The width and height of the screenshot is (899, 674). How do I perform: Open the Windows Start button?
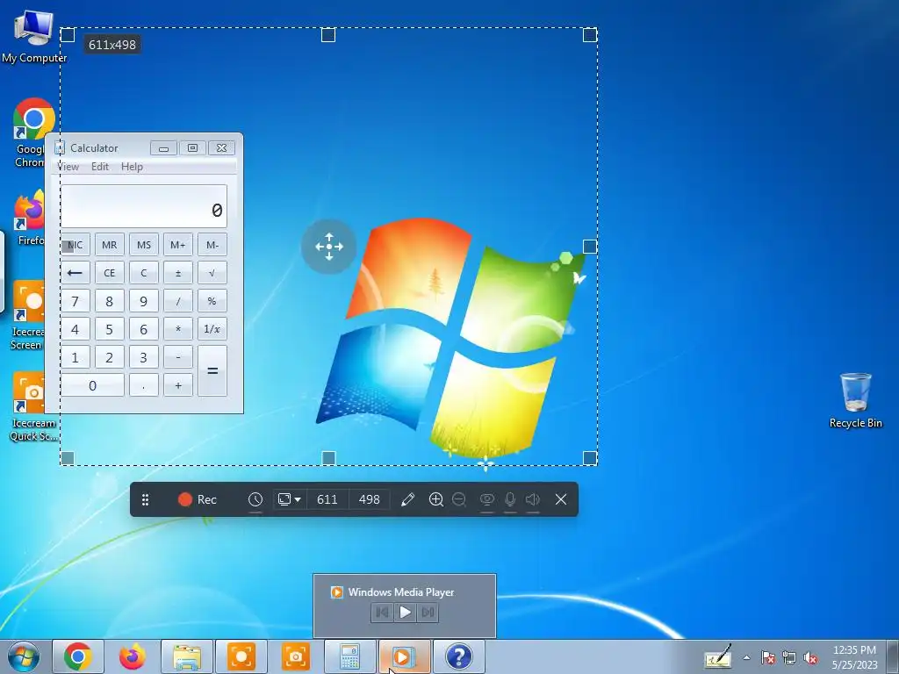point(24,656)
